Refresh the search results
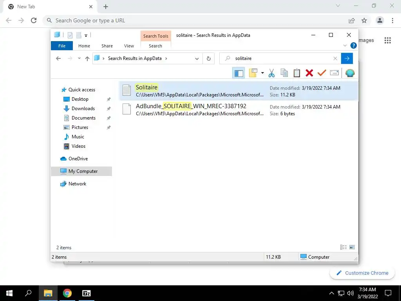The width and height of the screenshot is (401, 301). point(209,59)
